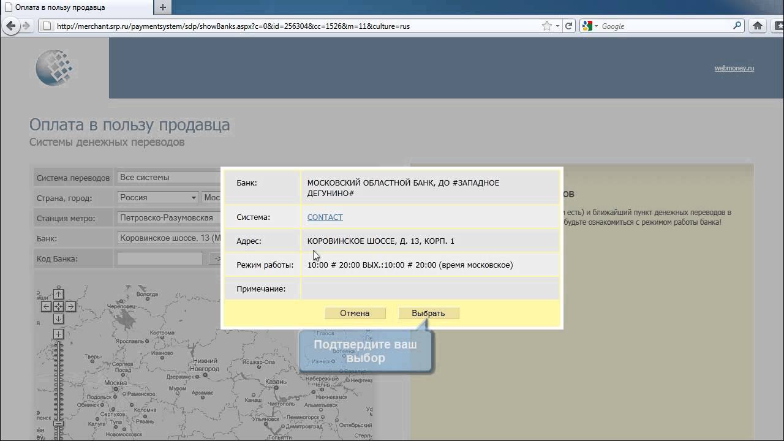Click the Банк: label in the dialog
This screenshot has height=441, width=784.
(x=247, y=183)
